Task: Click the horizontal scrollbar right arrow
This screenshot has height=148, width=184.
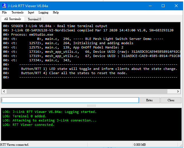Action: click(178, 92)
